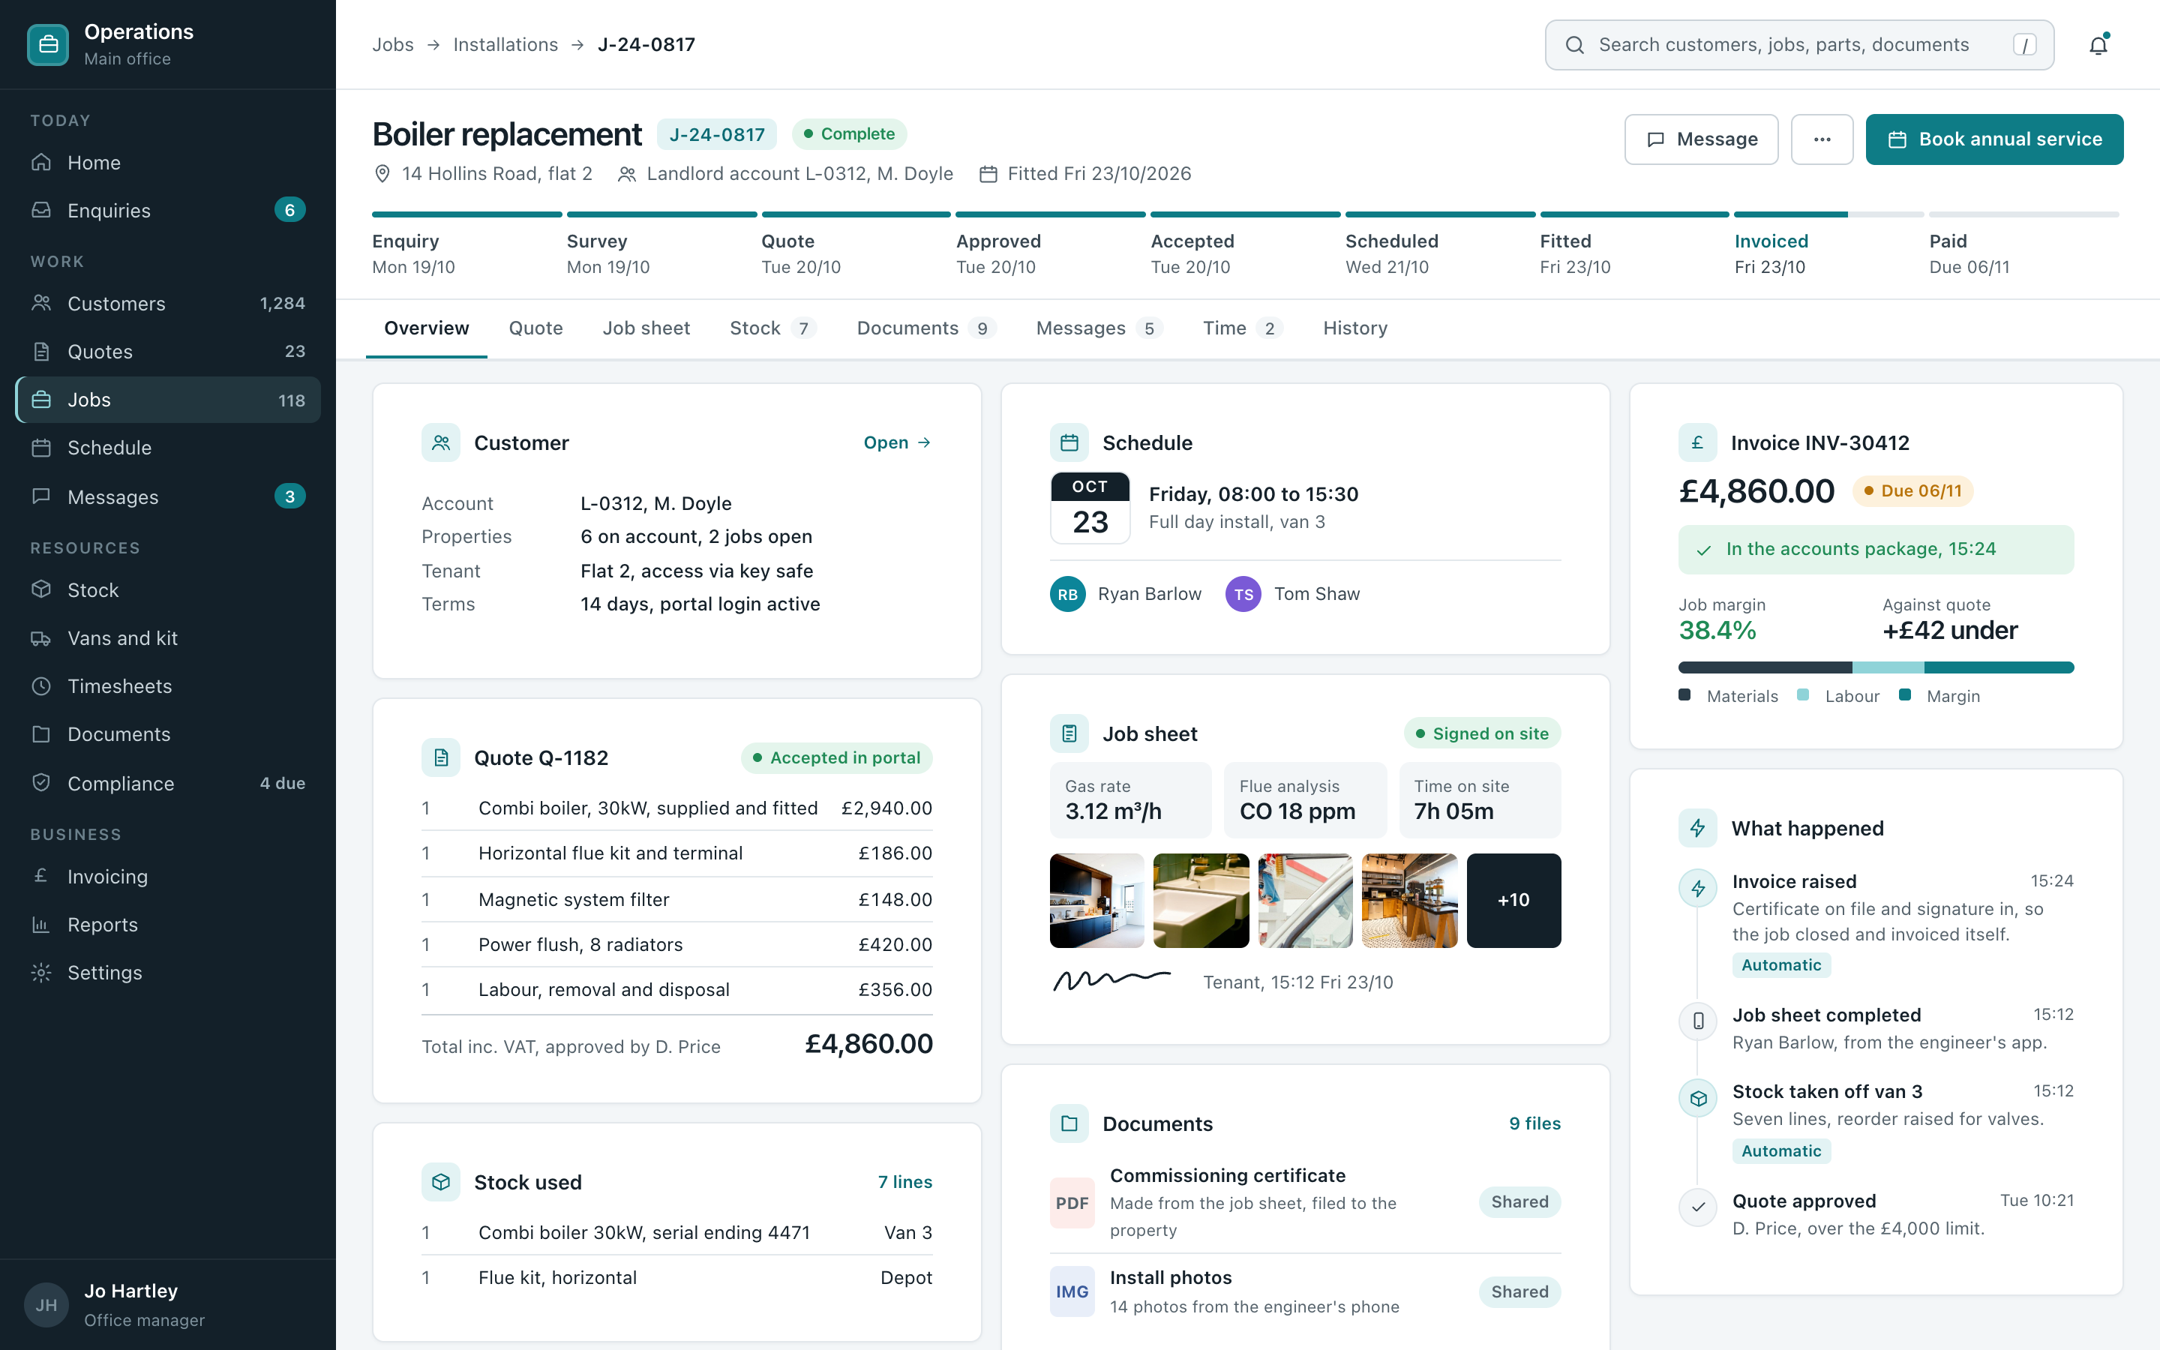Click the Invoice pound sign icon
The height and width of the screenshot is (1350, 2160).
(1698, 442)
